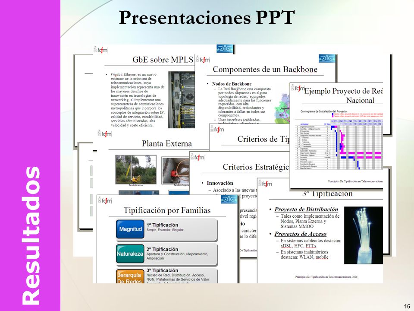This screenshot has width=414, height=311.
Task: Select the heading GbE sobre MPLS
Action: [163, 60]
